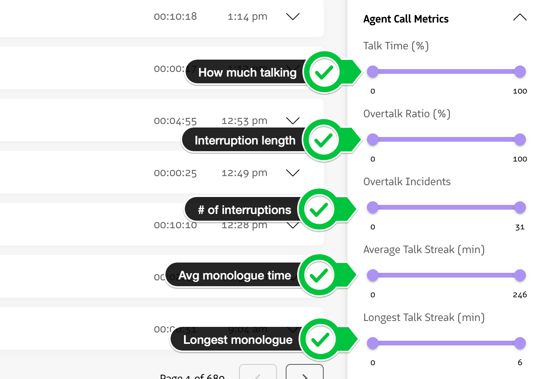
Task: Select the Overtalk Incidents slider minimum handle
Action: click(372, 207)
